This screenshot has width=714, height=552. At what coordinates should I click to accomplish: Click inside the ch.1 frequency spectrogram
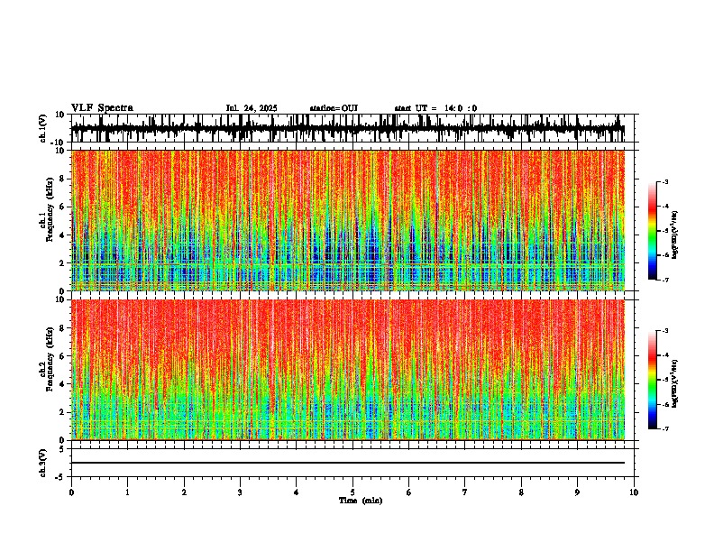tap(348, 220)
